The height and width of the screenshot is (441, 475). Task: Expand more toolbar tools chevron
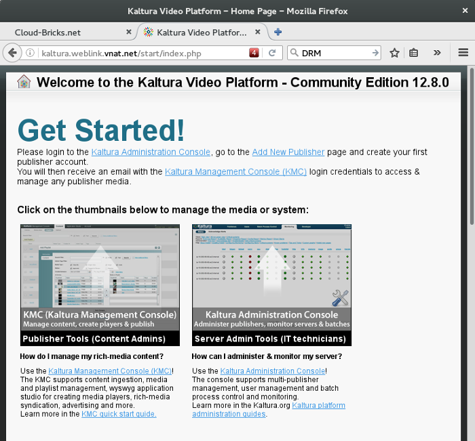[x=437, y=53]
